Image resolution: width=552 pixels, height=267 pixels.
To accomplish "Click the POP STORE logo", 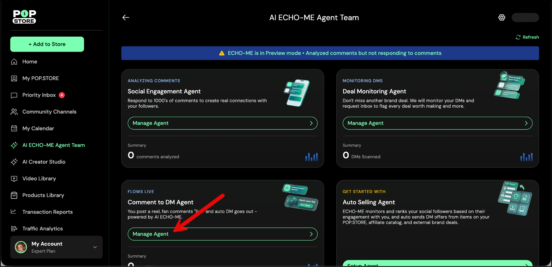I will [24, 17].
